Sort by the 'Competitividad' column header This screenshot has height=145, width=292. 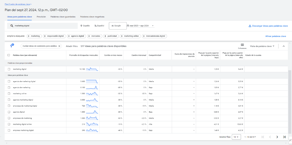[x=155, y=55]
